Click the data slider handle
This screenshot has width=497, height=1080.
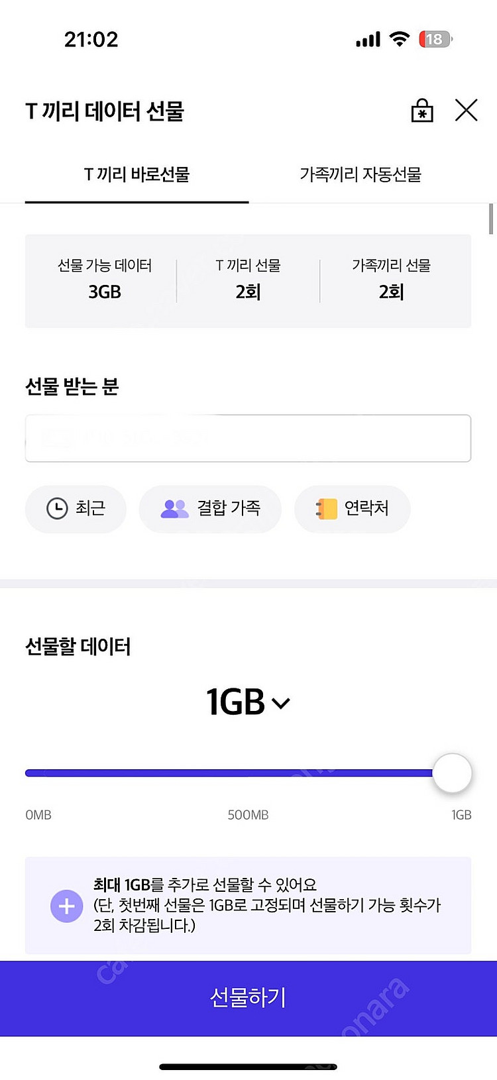[x=452, y=773]
